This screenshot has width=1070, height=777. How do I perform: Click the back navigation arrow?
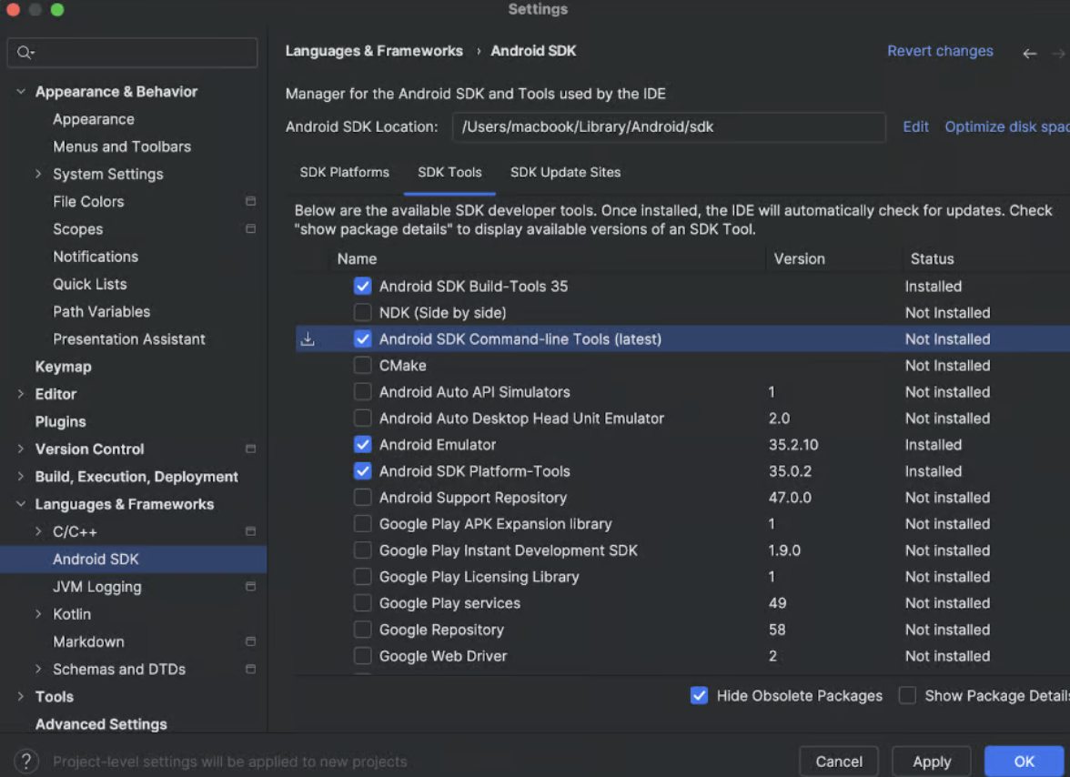[x=1029, y=54]
